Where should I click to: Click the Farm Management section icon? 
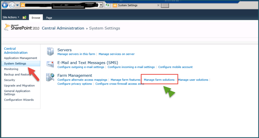[x=50, y=78]
